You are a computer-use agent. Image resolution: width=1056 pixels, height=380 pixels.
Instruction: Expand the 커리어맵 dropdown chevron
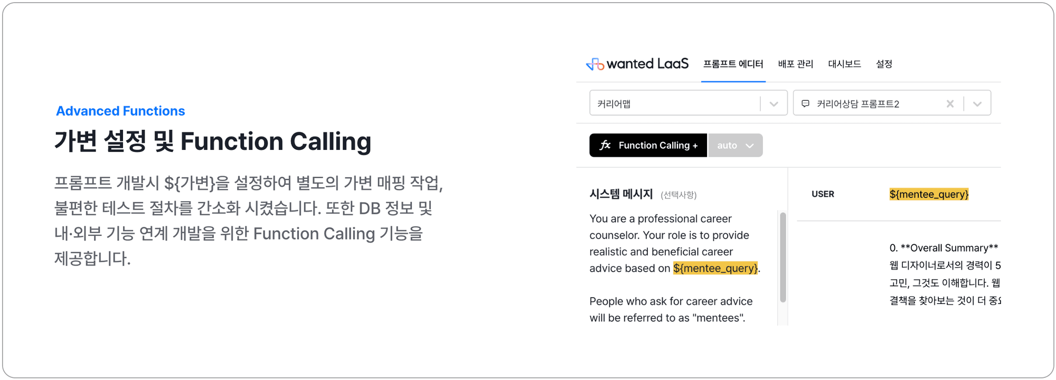coord(774,103)
